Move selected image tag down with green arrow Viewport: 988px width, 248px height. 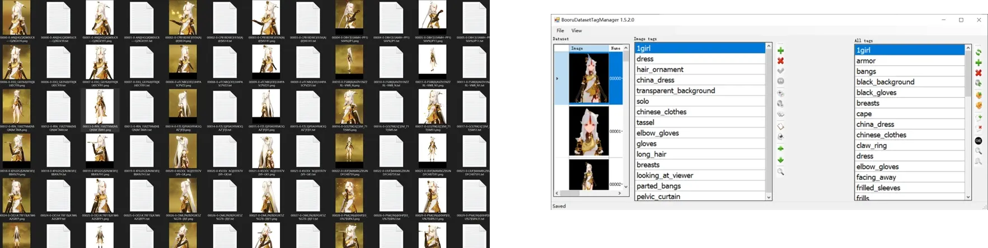780,160
